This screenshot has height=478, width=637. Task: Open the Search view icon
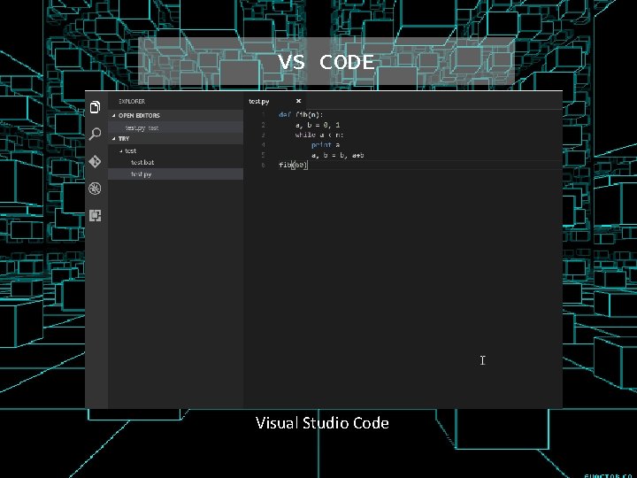pos(95,134)
